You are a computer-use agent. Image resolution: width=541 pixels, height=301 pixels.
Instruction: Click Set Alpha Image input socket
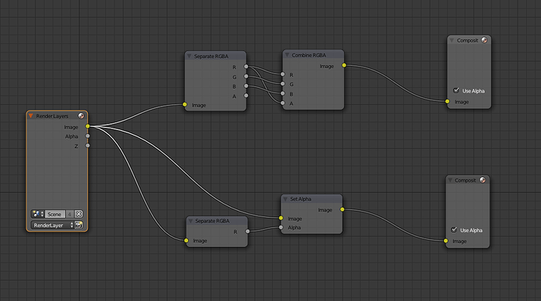tap(281, 218)
